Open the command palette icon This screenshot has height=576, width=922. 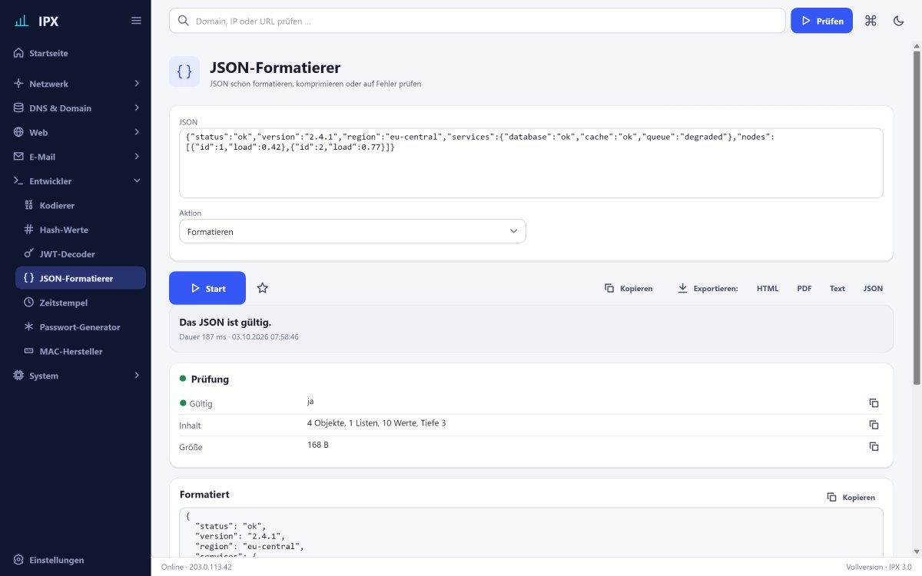click(x=871, y=21)
